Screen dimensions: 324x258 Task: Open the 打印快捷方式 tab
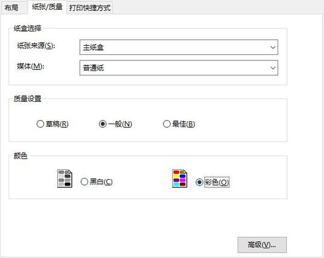click(90, 8)
